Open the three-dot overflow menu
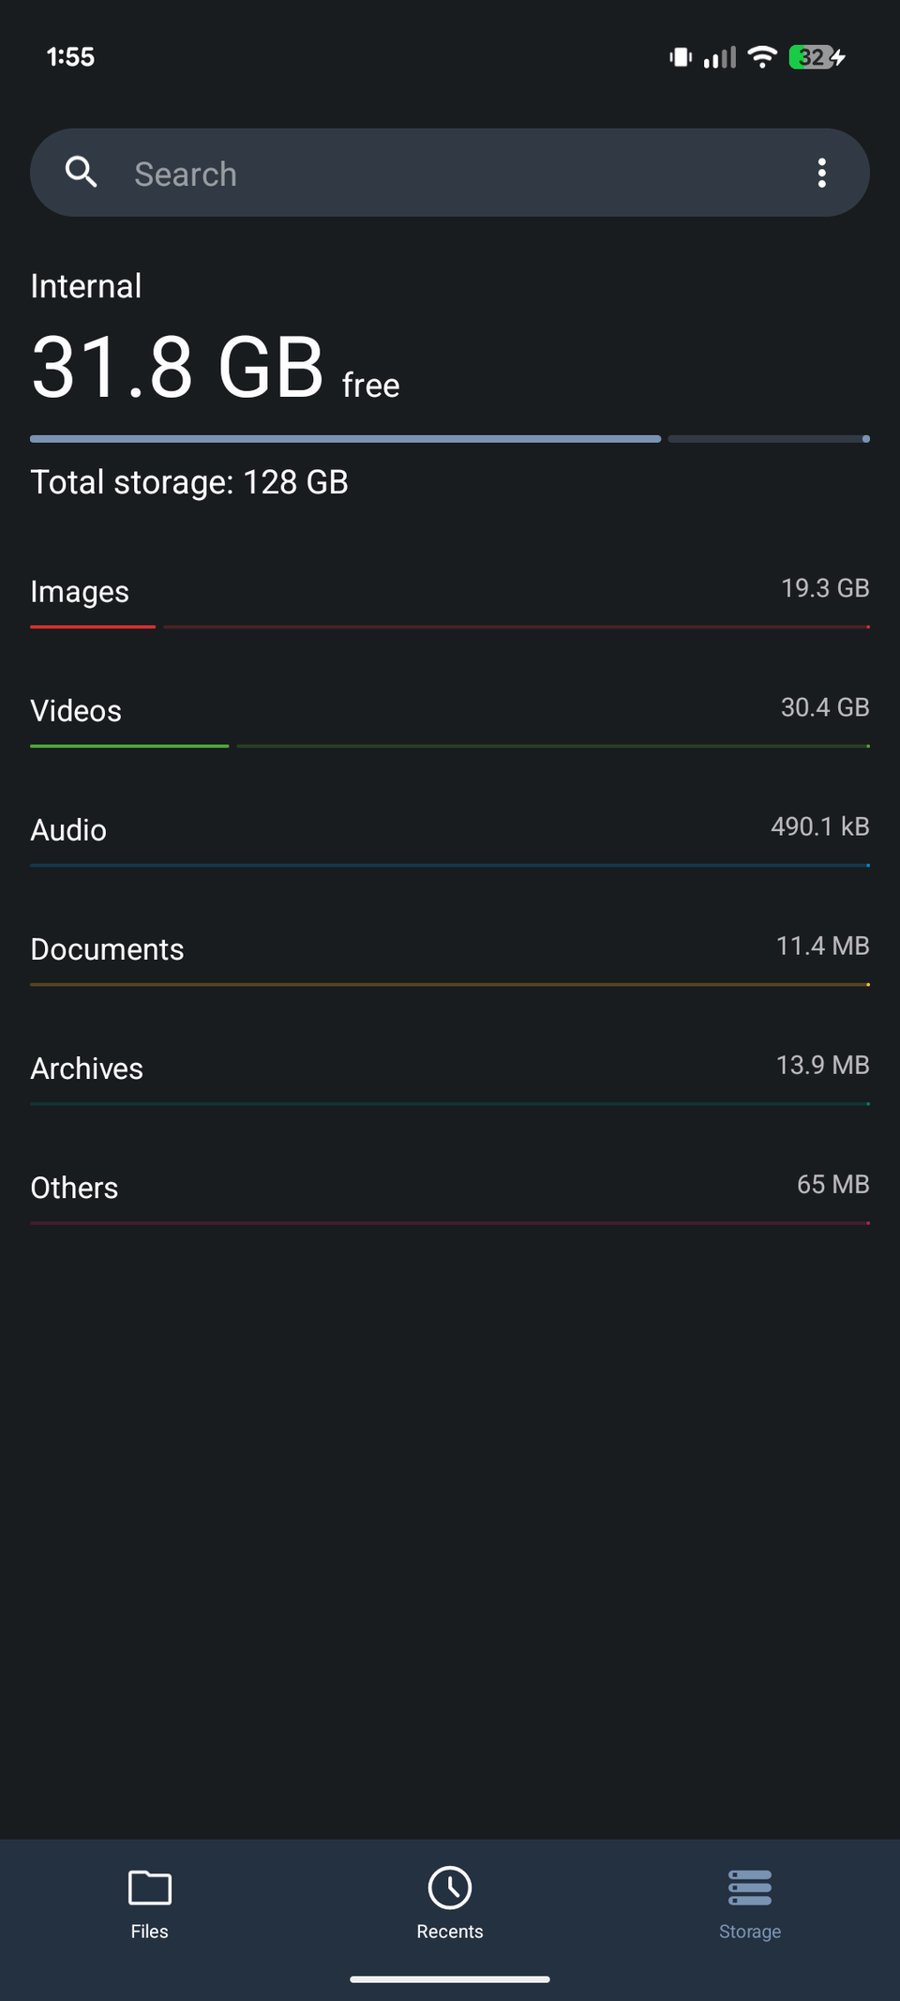The width and height of the screenshot is (900, 2001). (x=821, y=173)
